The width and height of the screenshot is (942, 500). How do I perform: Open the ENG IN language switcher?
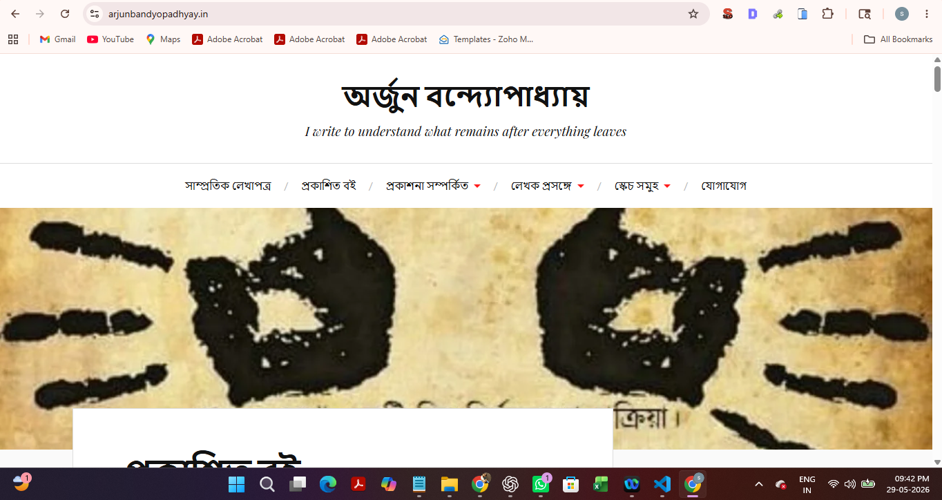click(807, 484)
